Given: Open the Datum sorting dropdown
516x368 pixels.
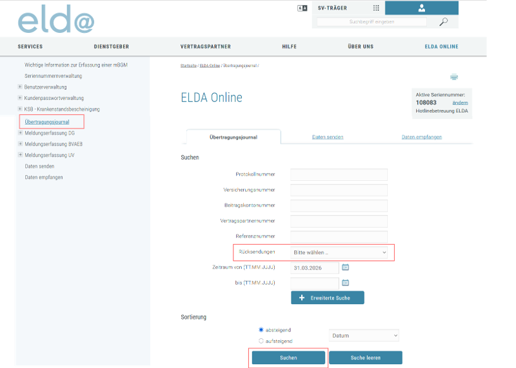Looking at the screenshot, I should click(364, 335).
